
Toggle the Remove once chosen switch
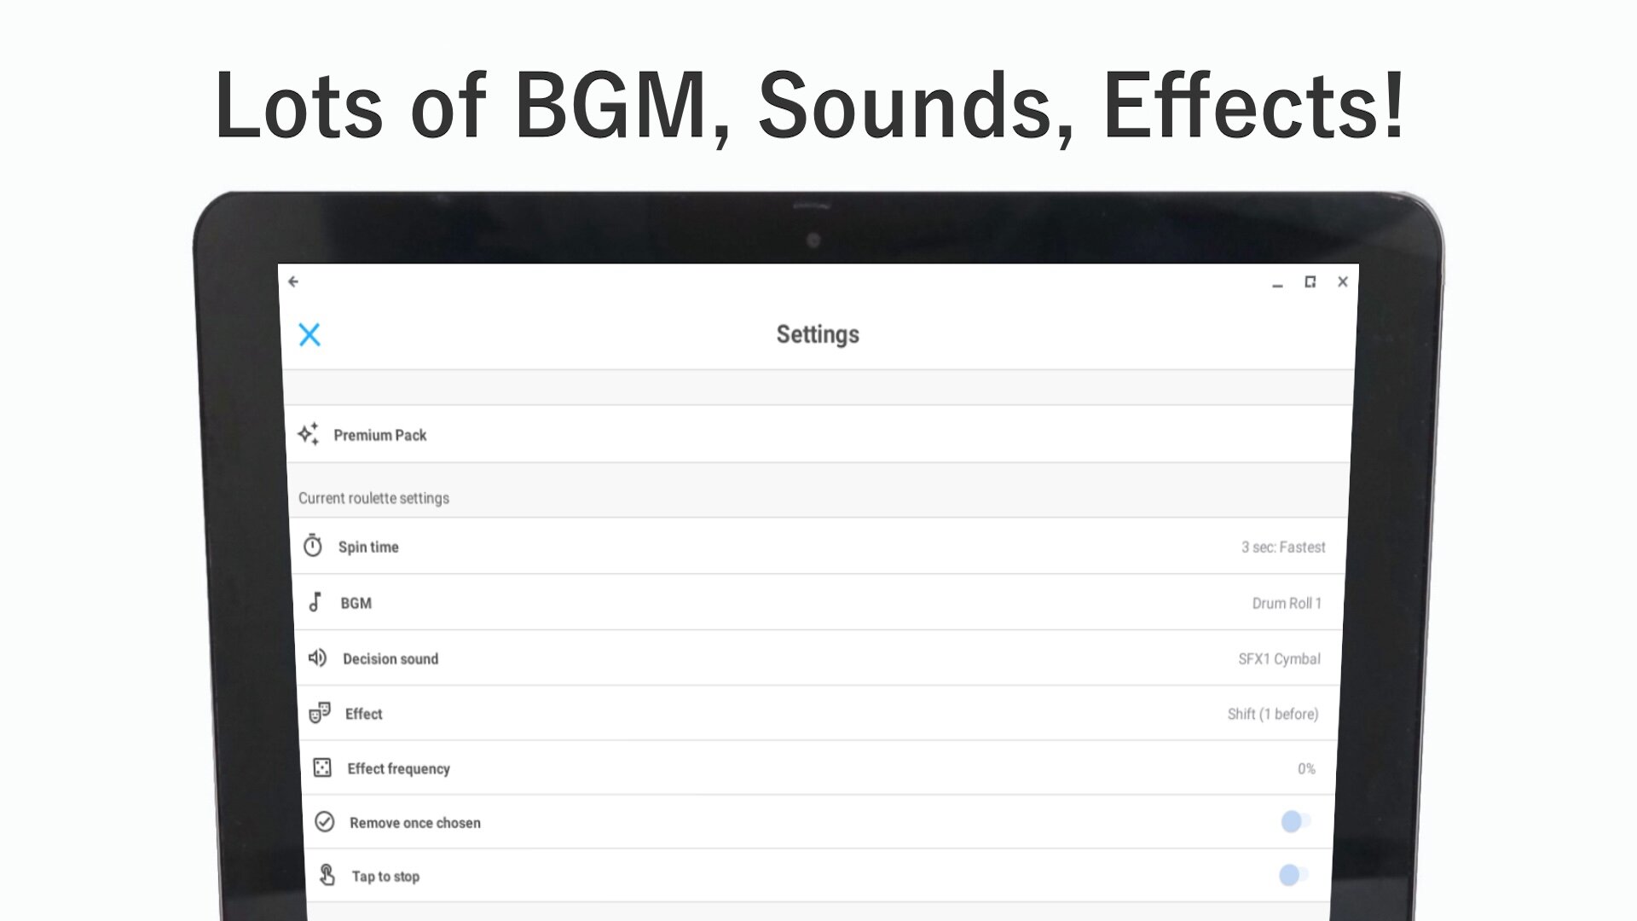tap(1294, 821)
